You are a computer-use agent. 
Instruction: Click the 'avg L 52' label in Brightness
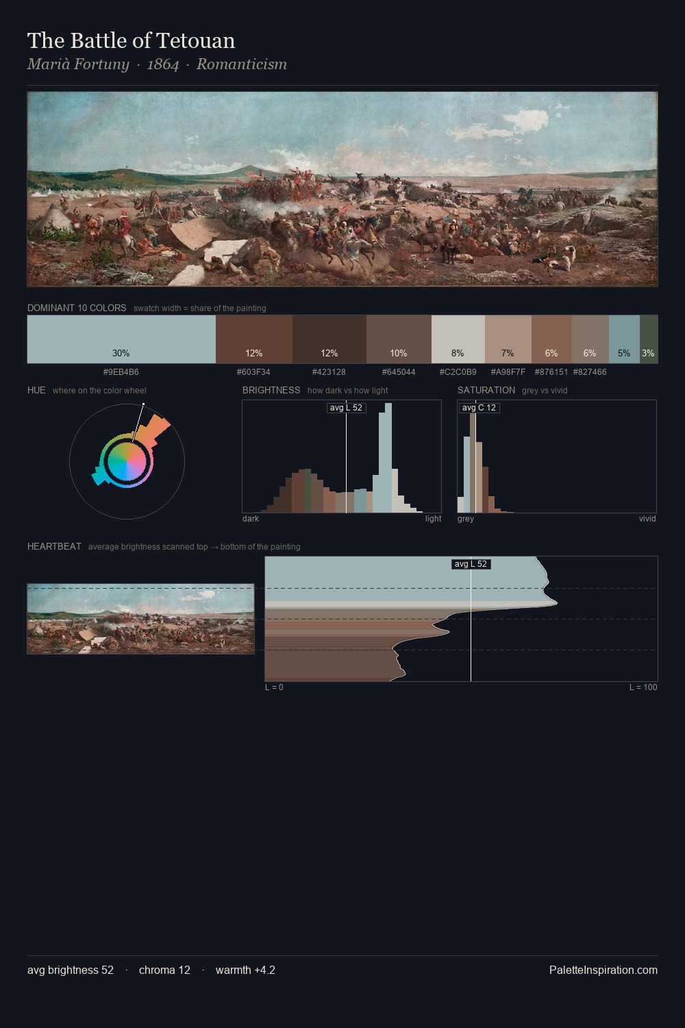tap(346, 408)
